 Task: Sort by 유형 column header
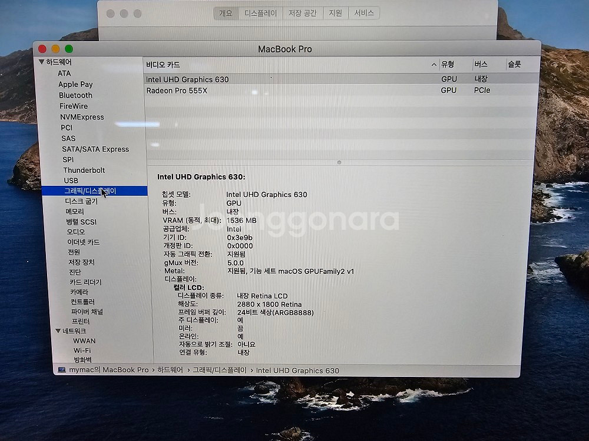[x=448, y=65]
